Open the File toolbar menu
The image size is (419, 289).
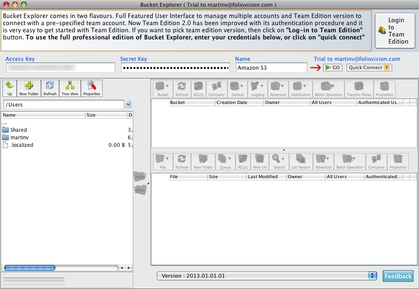pos(163,161)
